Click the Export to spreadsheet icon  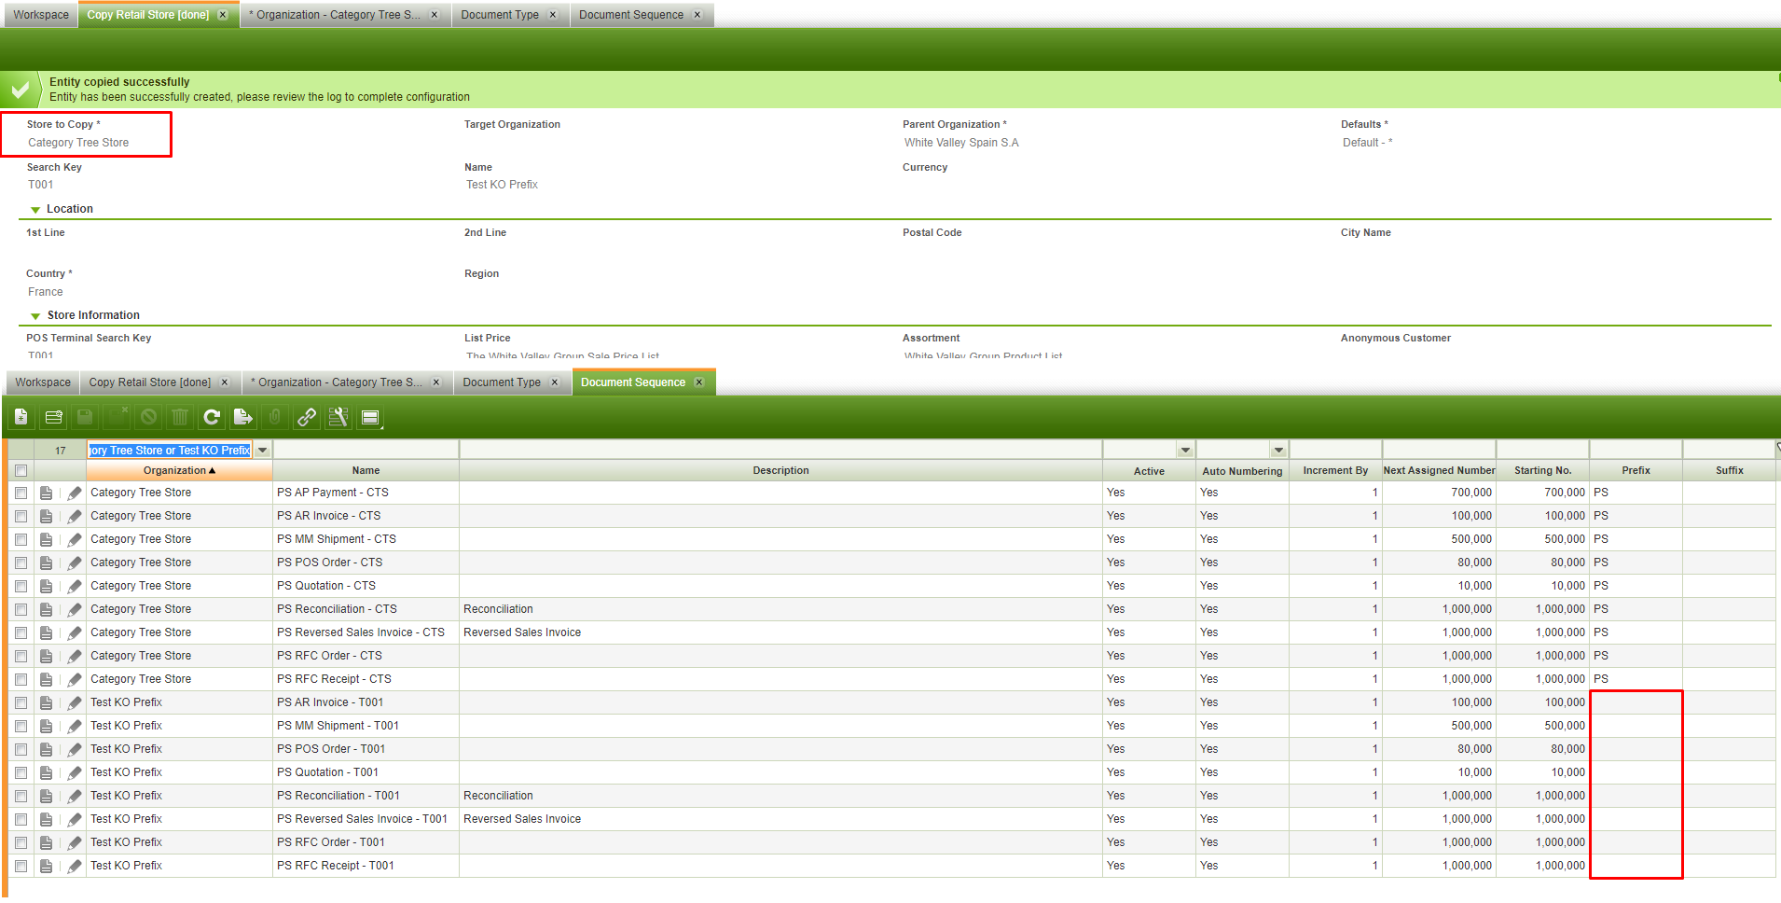(x=243, y=417)
